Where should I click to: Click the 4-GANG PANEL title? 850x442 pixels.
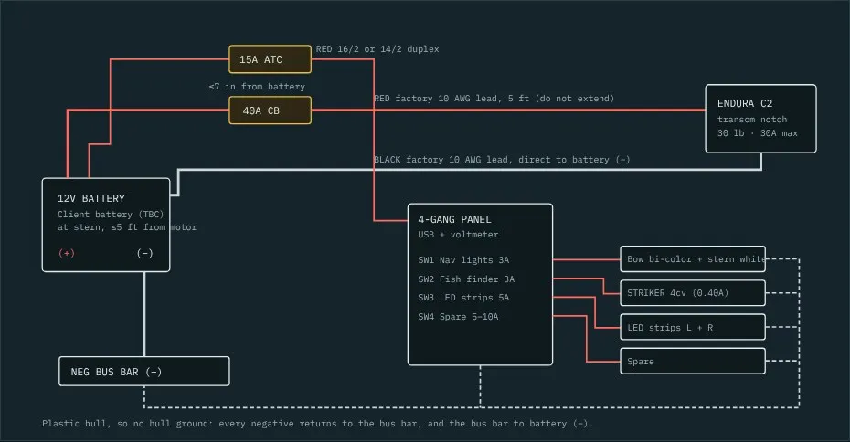454,219
